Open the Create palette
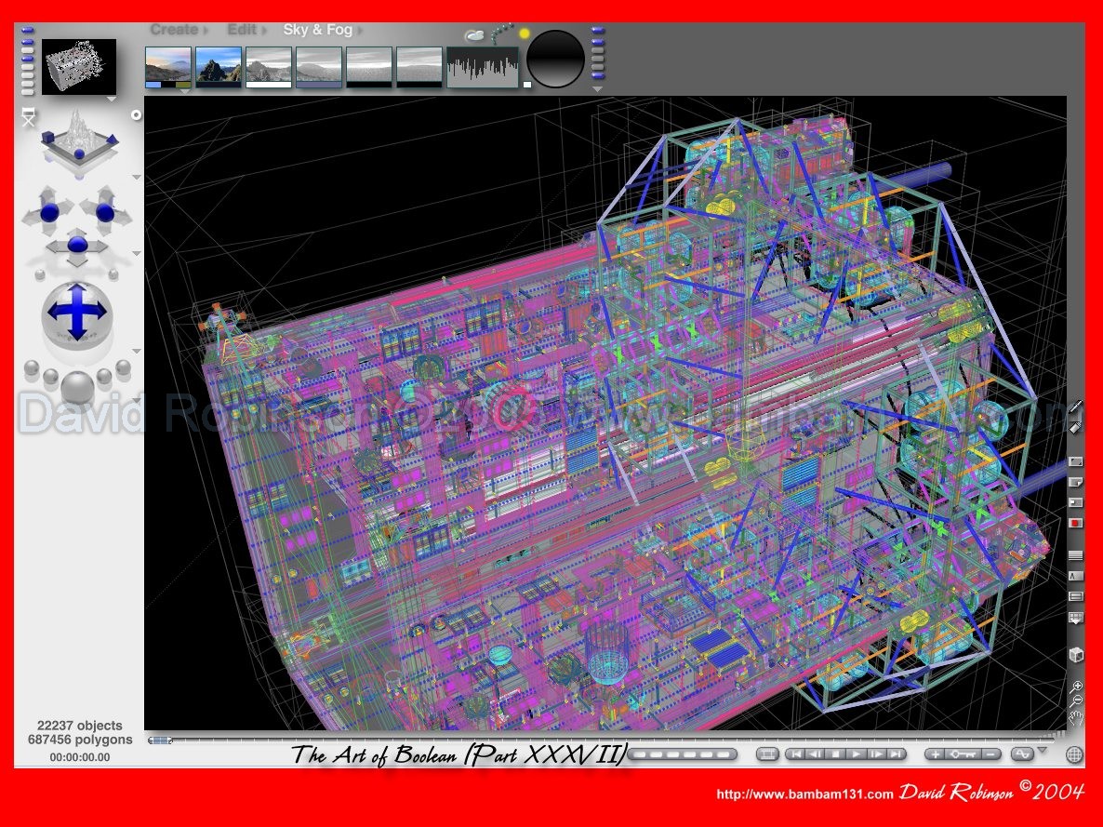This screenshot has width=1103, height=827. click(x=175, y=30)
